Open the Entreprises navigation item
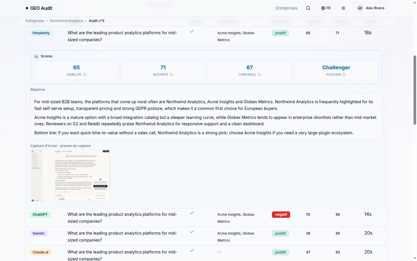Viewport: 417px width, 261px height. (x=287, y=8)
